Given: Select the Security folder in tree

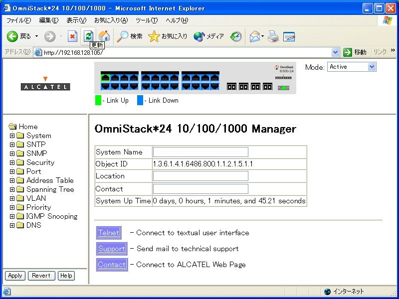Looking at the screenshot, I should pos(40,162).
